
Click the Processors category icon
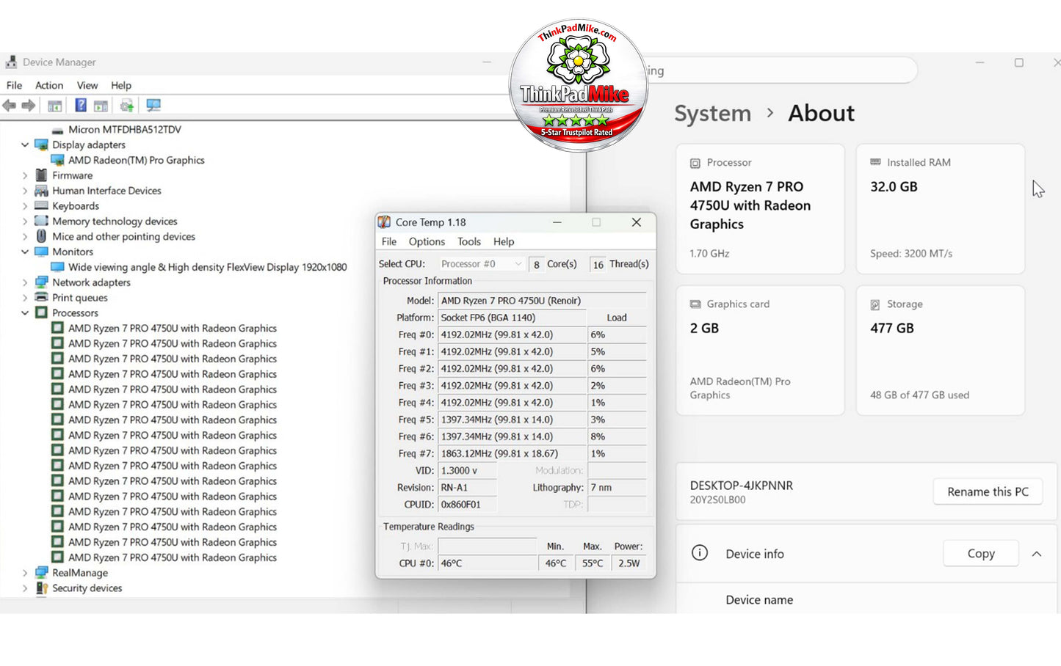tap(41, 312)
